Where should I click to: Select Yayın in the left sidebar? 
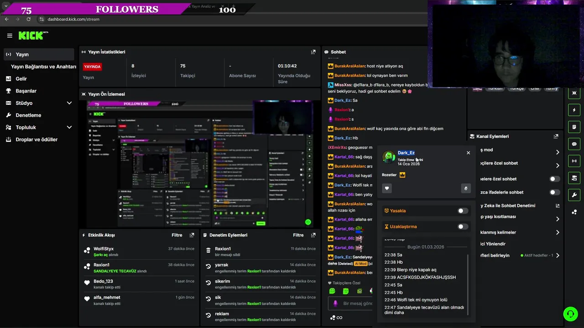pos(39,54)
